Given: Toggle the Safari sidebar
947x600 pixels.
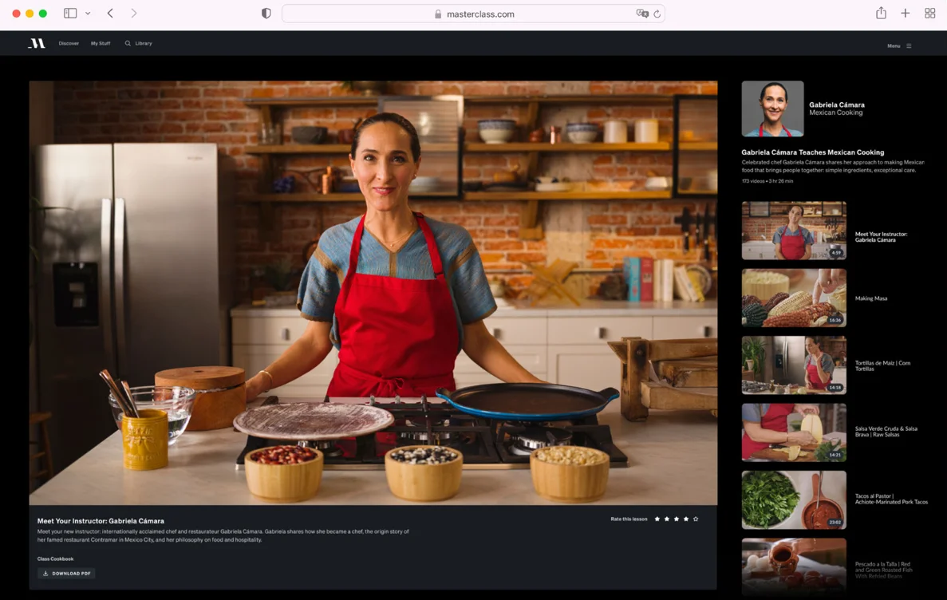Looking at the screenshot, I should (70, 14).
